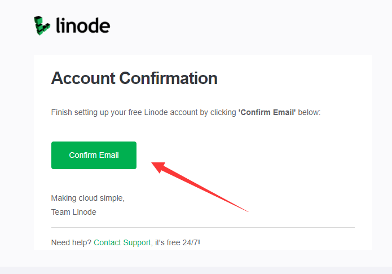
Task: Click the word 'below:' in the instructions
Action: pyautogui.click(x=309, y=113)
